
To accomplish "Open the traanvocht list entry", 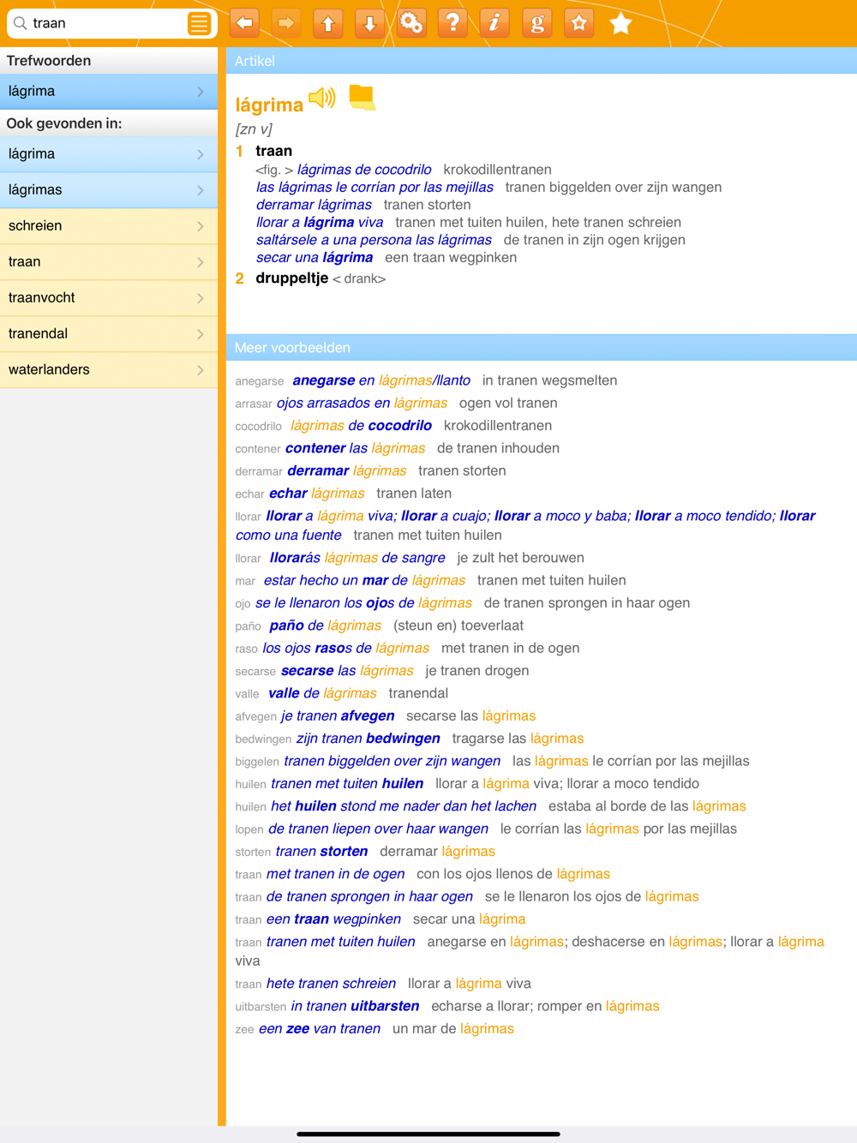I will click(109, 298).
